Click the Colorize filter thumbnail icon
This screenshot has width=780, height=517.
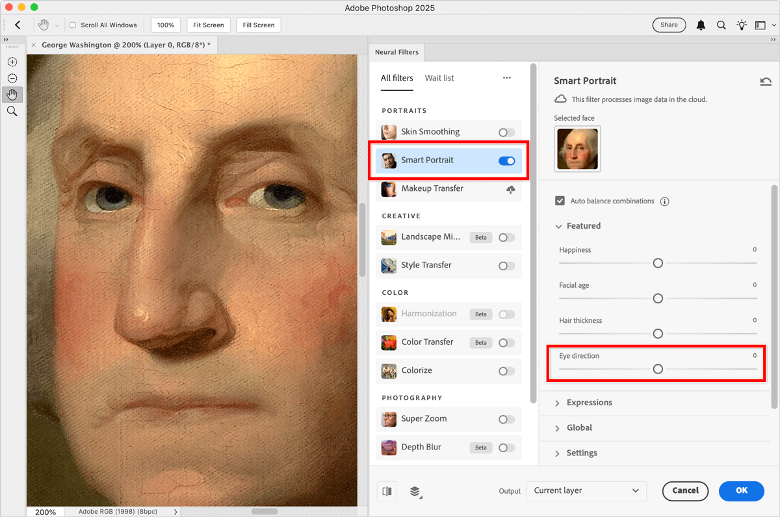coord(389,370)
